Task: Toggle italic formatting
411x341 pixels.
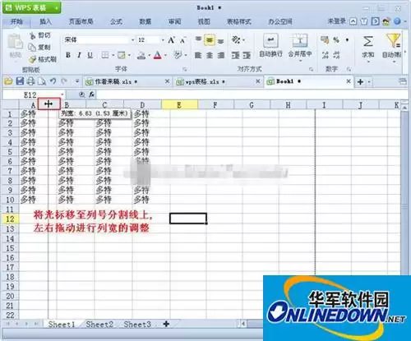Action: (x=79, y=55)
